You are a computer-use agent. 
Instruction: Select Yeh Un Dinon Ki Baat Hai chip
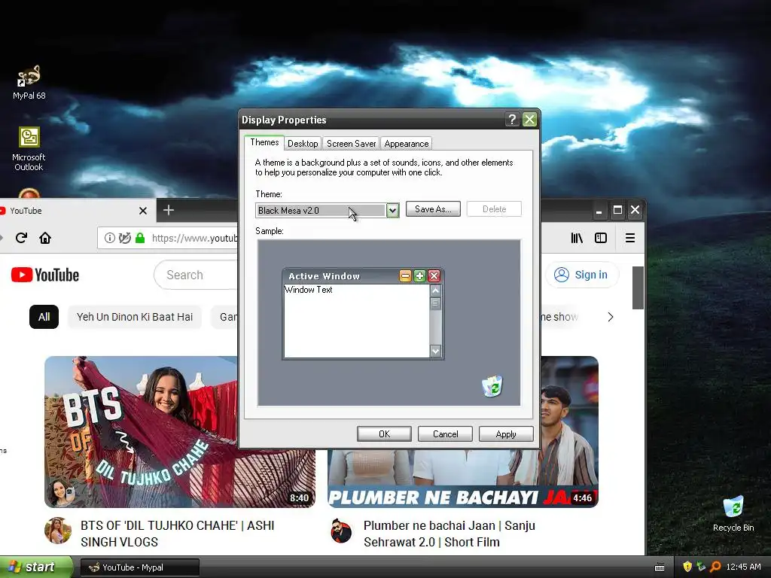click(135, 317)
